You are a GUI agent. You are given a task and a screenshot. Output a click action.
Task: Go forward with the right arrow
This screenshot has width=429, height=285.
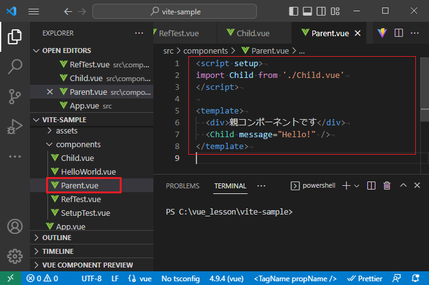click(x=82, y=11)
